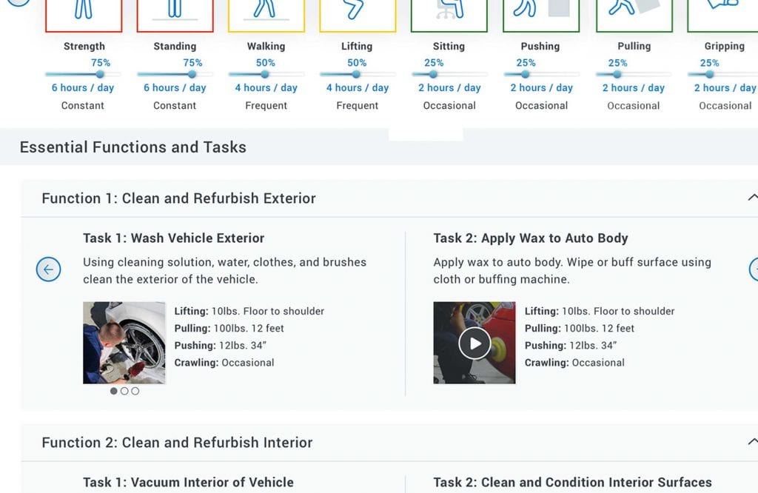Select the Pushing activity icon

click(x=541, y=16)
